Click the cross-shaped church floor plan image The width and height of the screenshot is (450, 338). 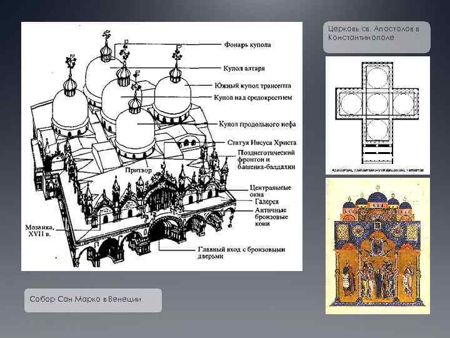(x=377, y=115)
